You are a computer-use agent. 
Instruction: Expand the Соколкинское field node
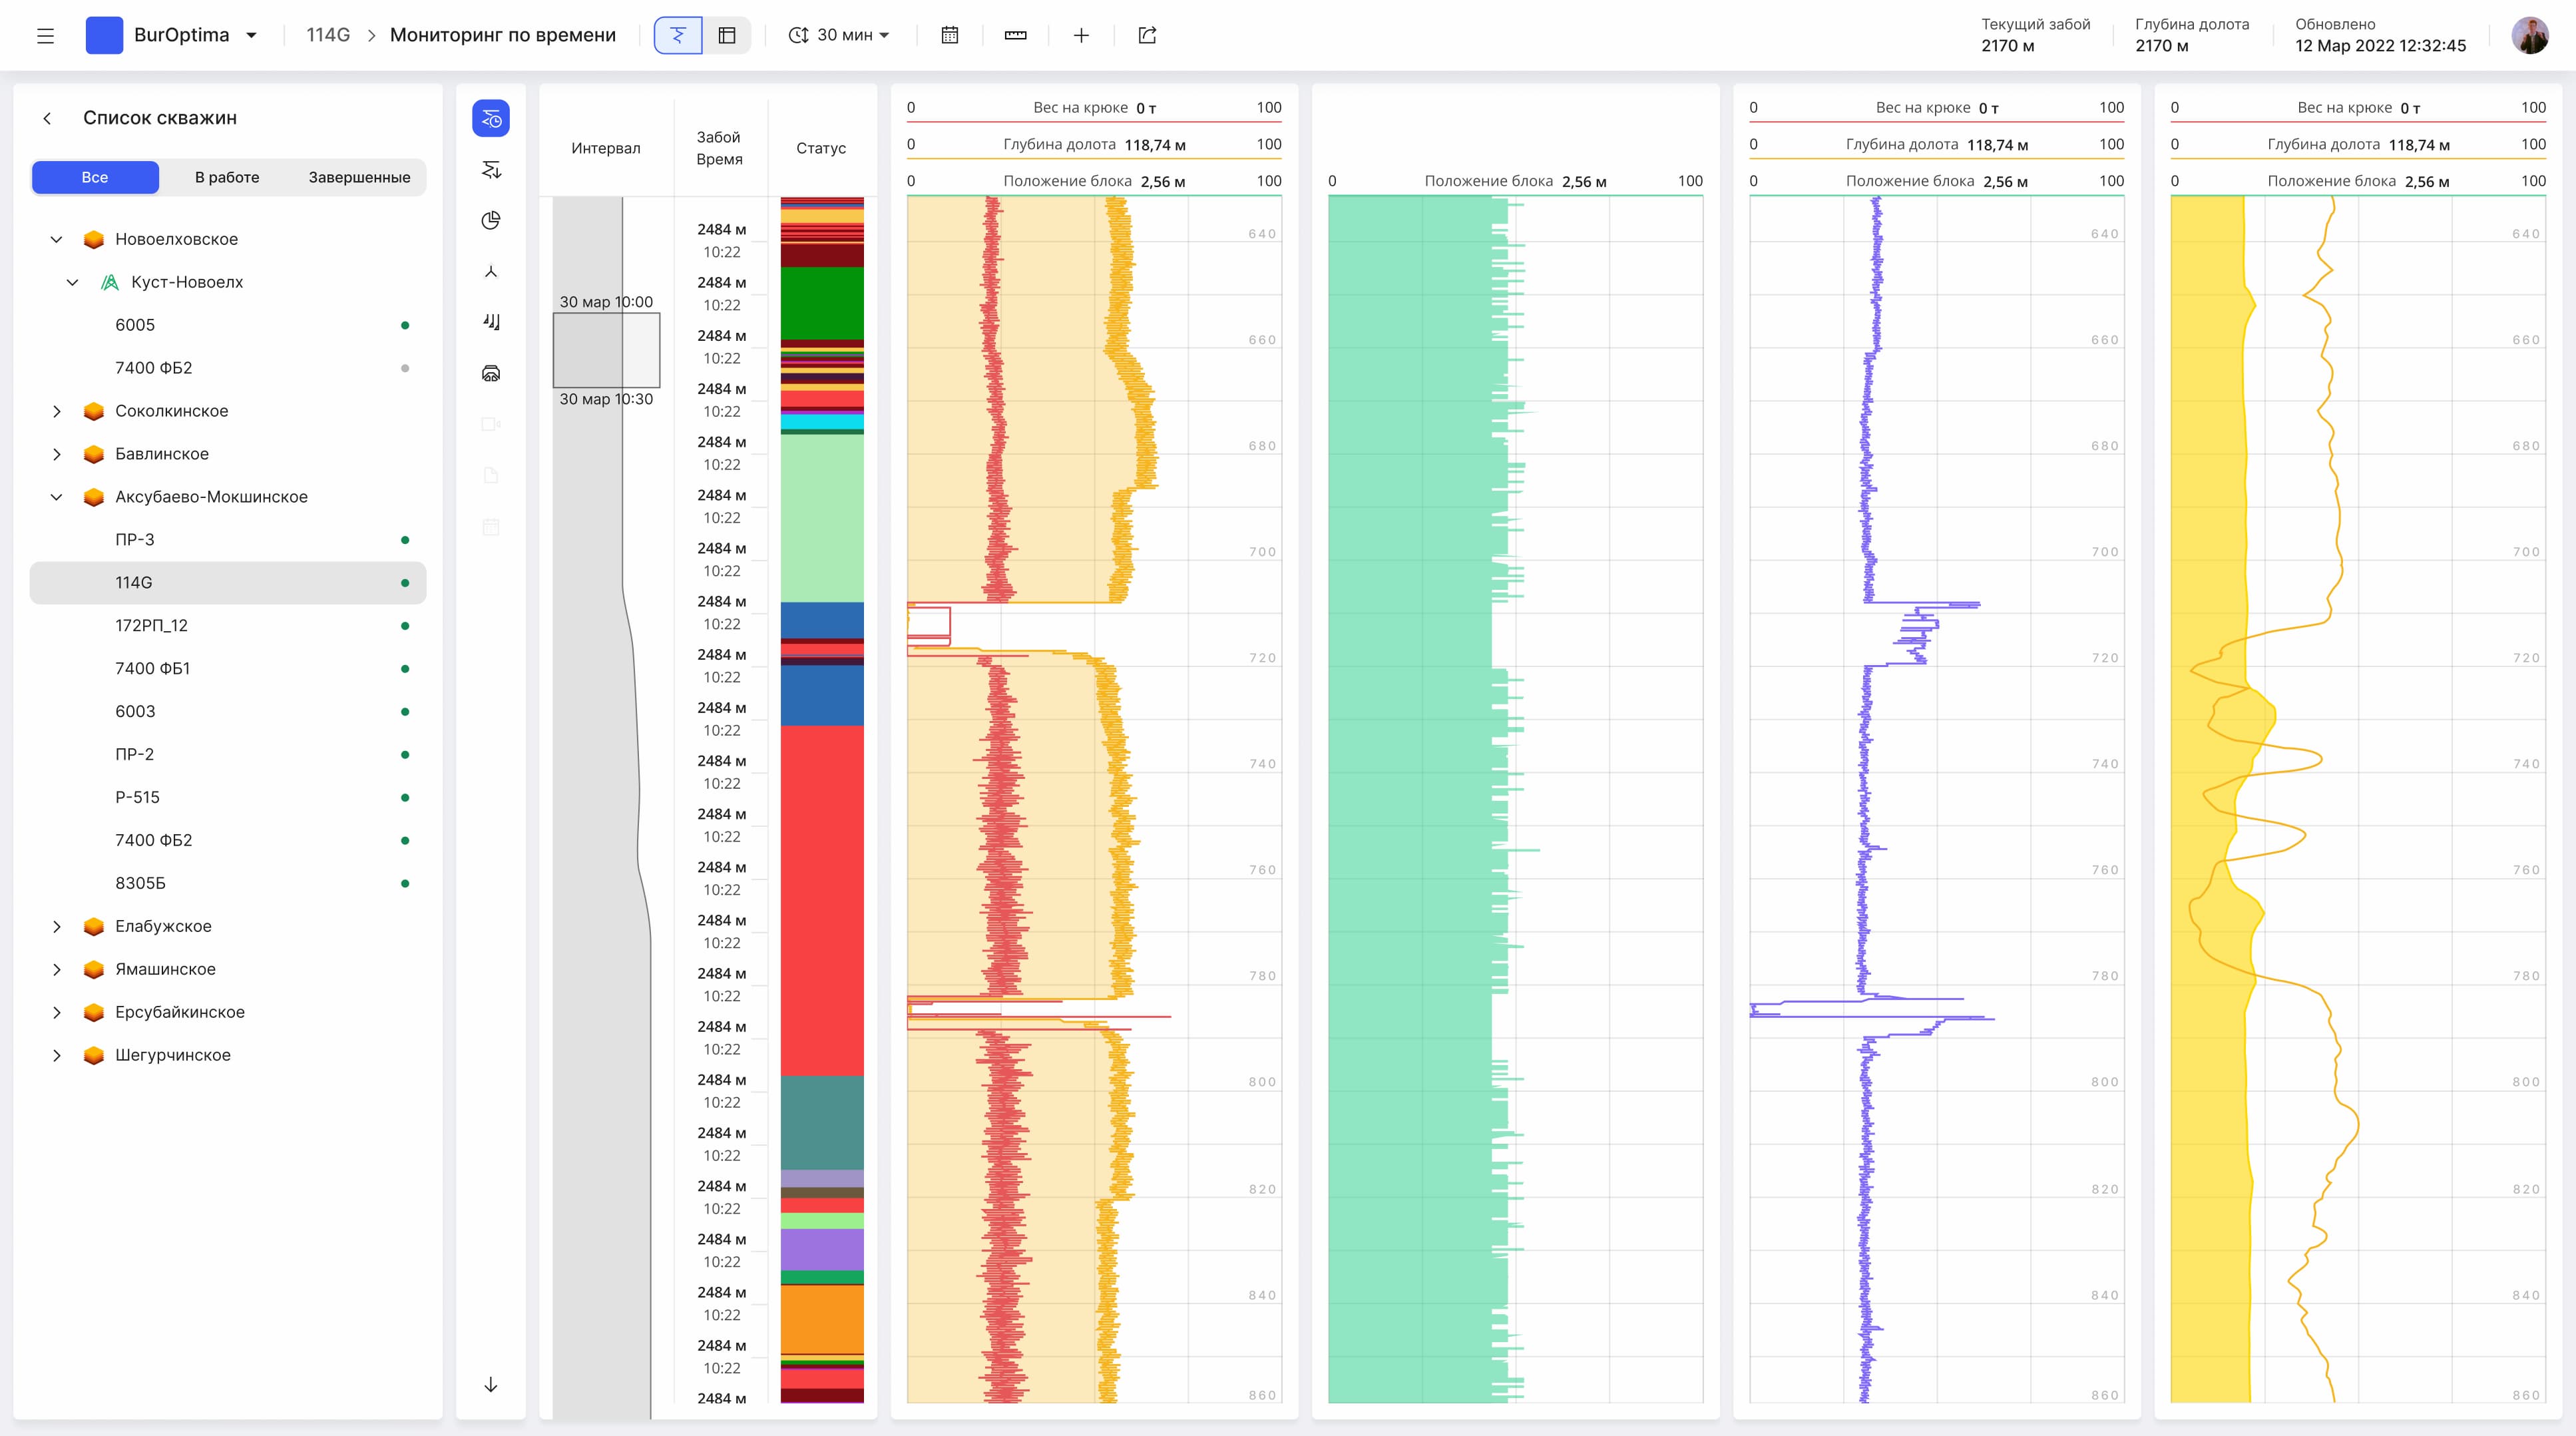pyautogui.click(x=57, y=411)
